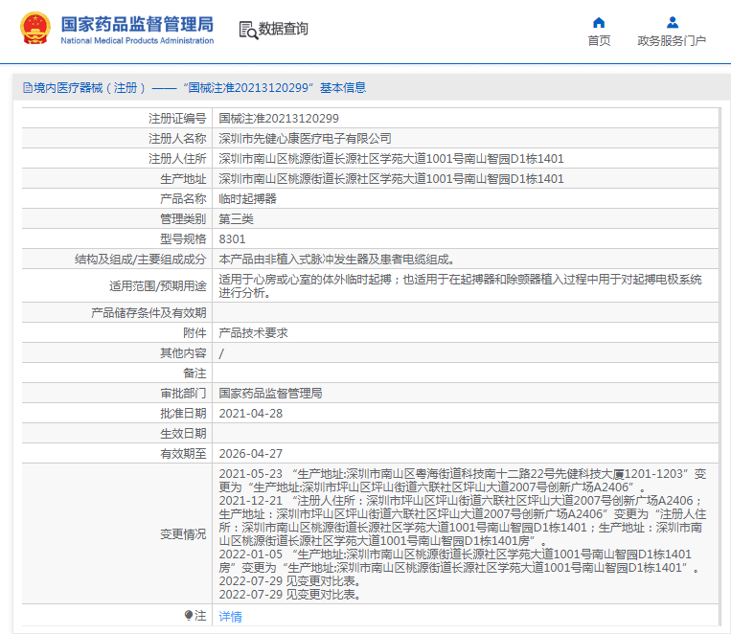Screen dimensions: 731x634
Task: Open the 详情 link
Action: [230, 617]
